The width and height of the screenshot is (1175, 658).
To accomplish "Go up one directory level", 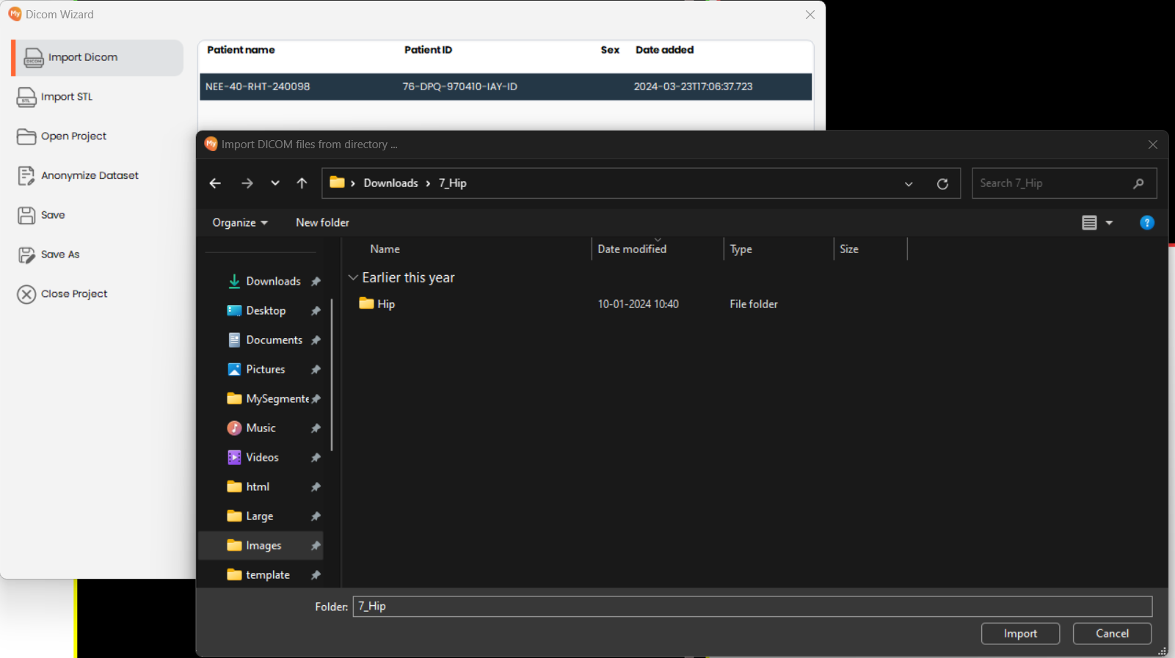I will (302, 183).
